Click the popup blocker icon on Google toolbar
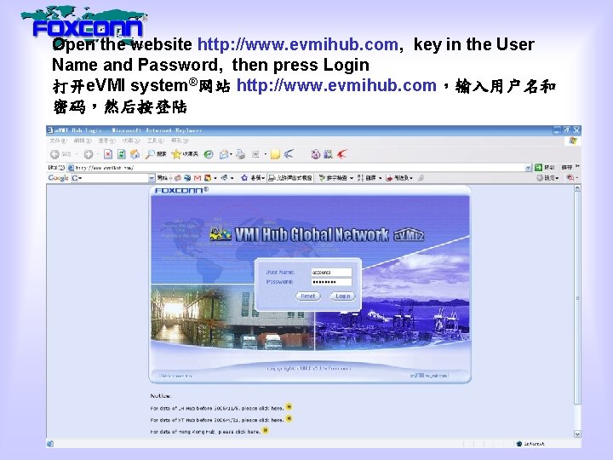This screenshot has width=613, height=460. 272,178
